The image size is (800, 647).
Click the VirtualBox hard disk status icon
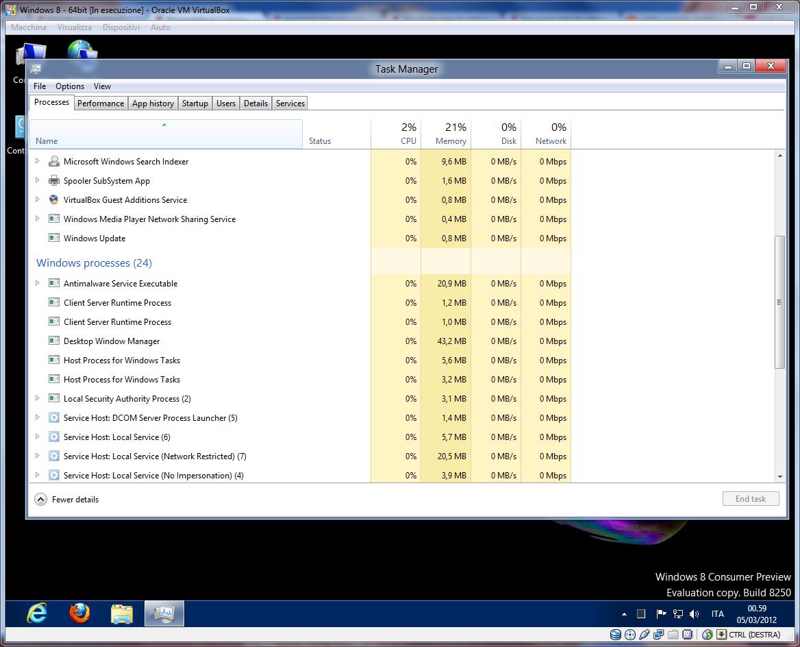[616, 635]
